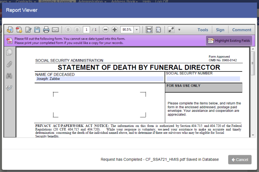Click scrollbar down arrow
Image resolution: width=259 pixels, height=172 pixels.
point(253,135)
